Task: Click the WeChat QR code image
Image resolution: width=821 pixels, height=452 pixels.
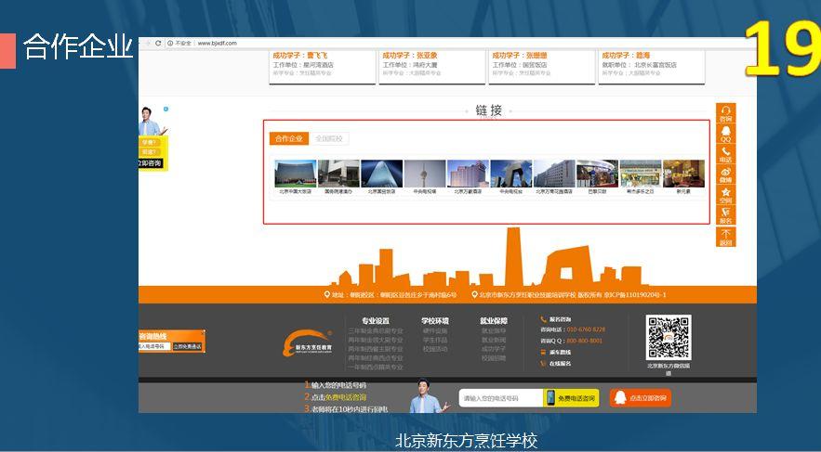Action: (x=669, y=338)
